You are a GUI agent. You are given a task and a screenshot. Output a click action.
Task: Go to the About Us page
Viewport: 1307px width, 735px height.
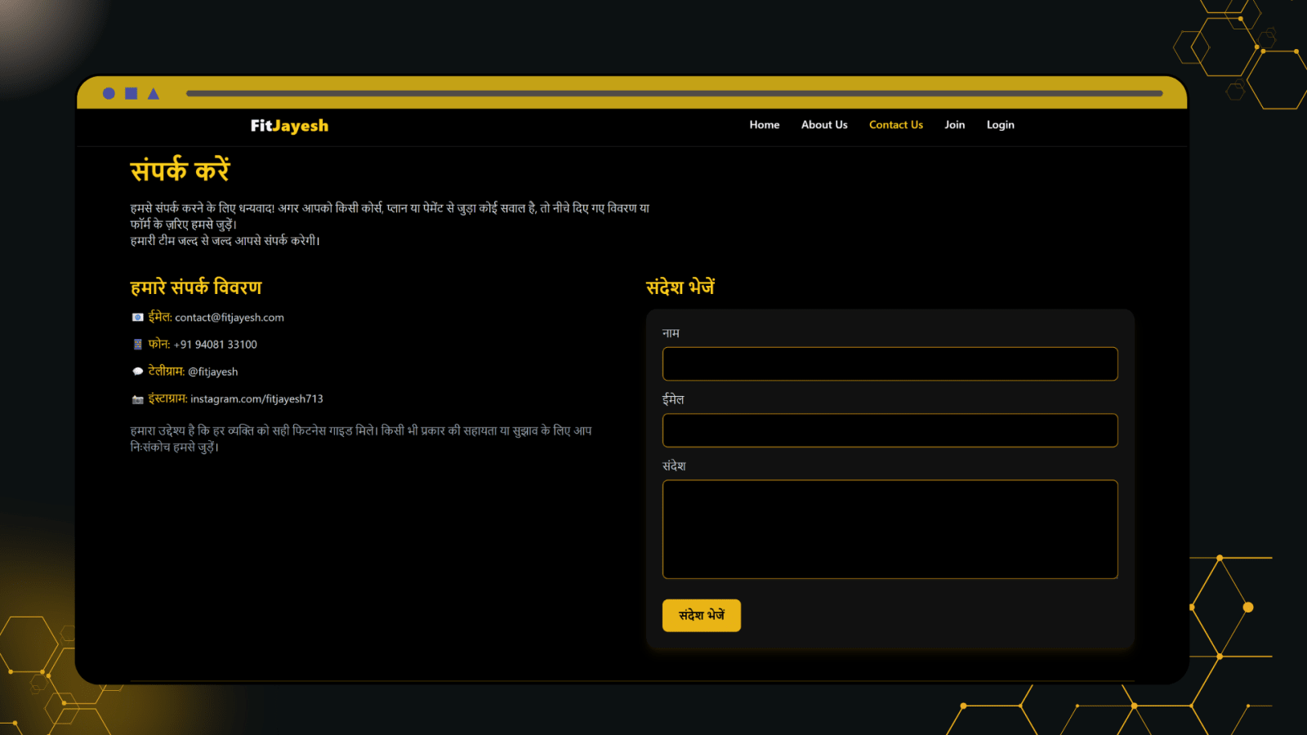point(824,125)
